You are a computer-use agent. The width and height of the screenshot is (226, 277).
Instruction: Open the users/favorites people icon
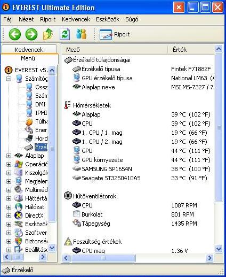(x=81, y=34)
